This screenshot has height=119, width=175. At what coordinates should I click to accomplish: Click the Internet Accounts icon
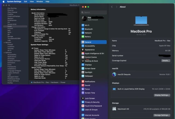(x=83, y=115)
